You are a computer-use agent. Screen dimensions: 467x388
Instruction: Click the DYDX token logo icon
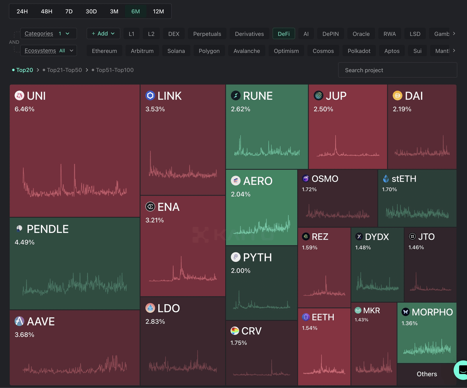(x=359, y=236)
